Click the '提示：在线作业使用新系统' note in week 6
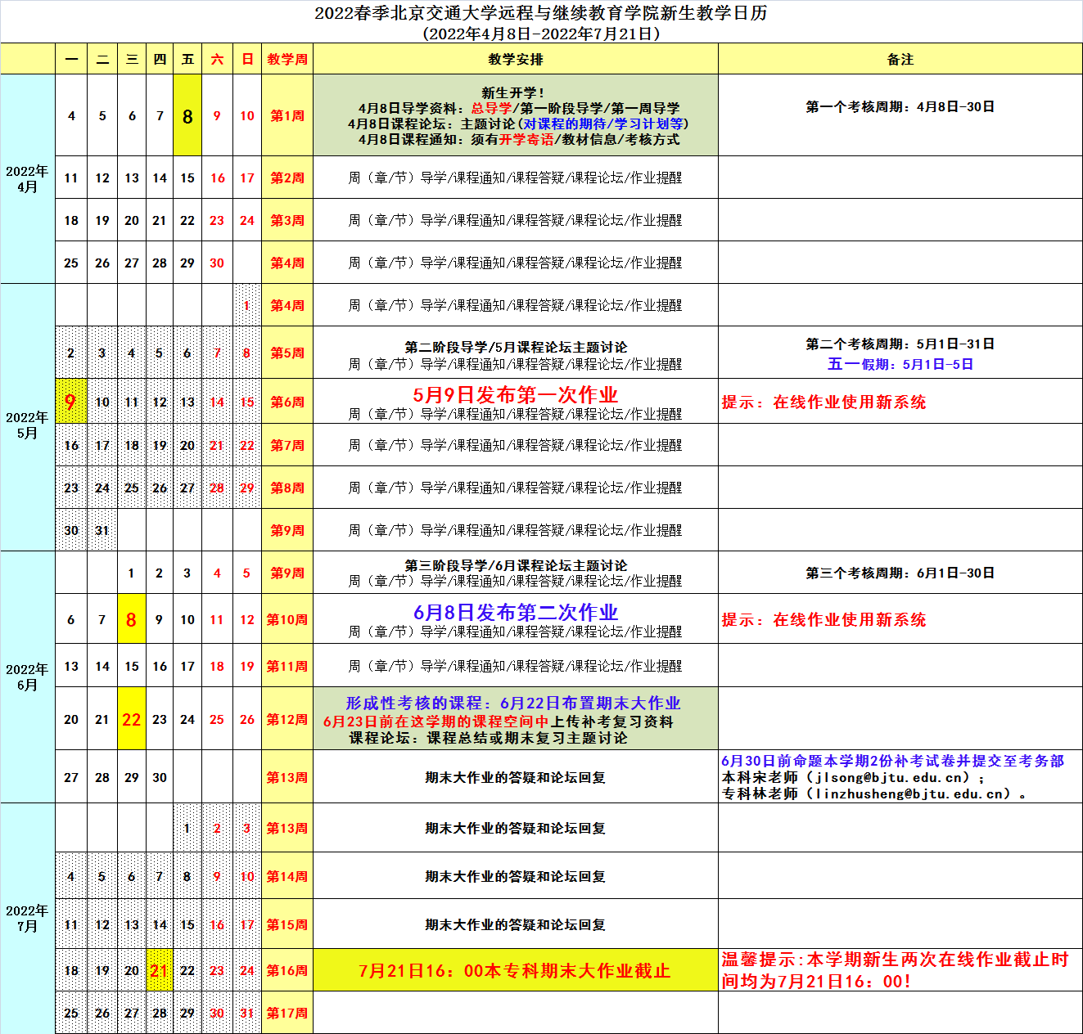The height and width of the screenshot is (1034, 1083). pyautogui.click(x=824, y=402)
